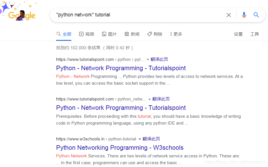Switch to the 购物 (Shopping) tab
Viewport: 268px width, 167px height.
click(155, 34)
